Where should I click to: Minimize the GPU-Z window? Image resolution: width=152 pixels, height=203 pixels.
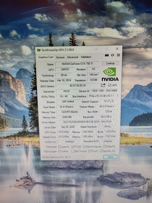point(96,49)
